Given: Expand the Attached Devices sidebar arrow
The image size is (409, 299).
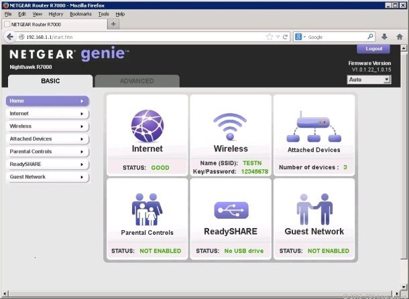Looking at the screenshot, I should click(82, 139).
